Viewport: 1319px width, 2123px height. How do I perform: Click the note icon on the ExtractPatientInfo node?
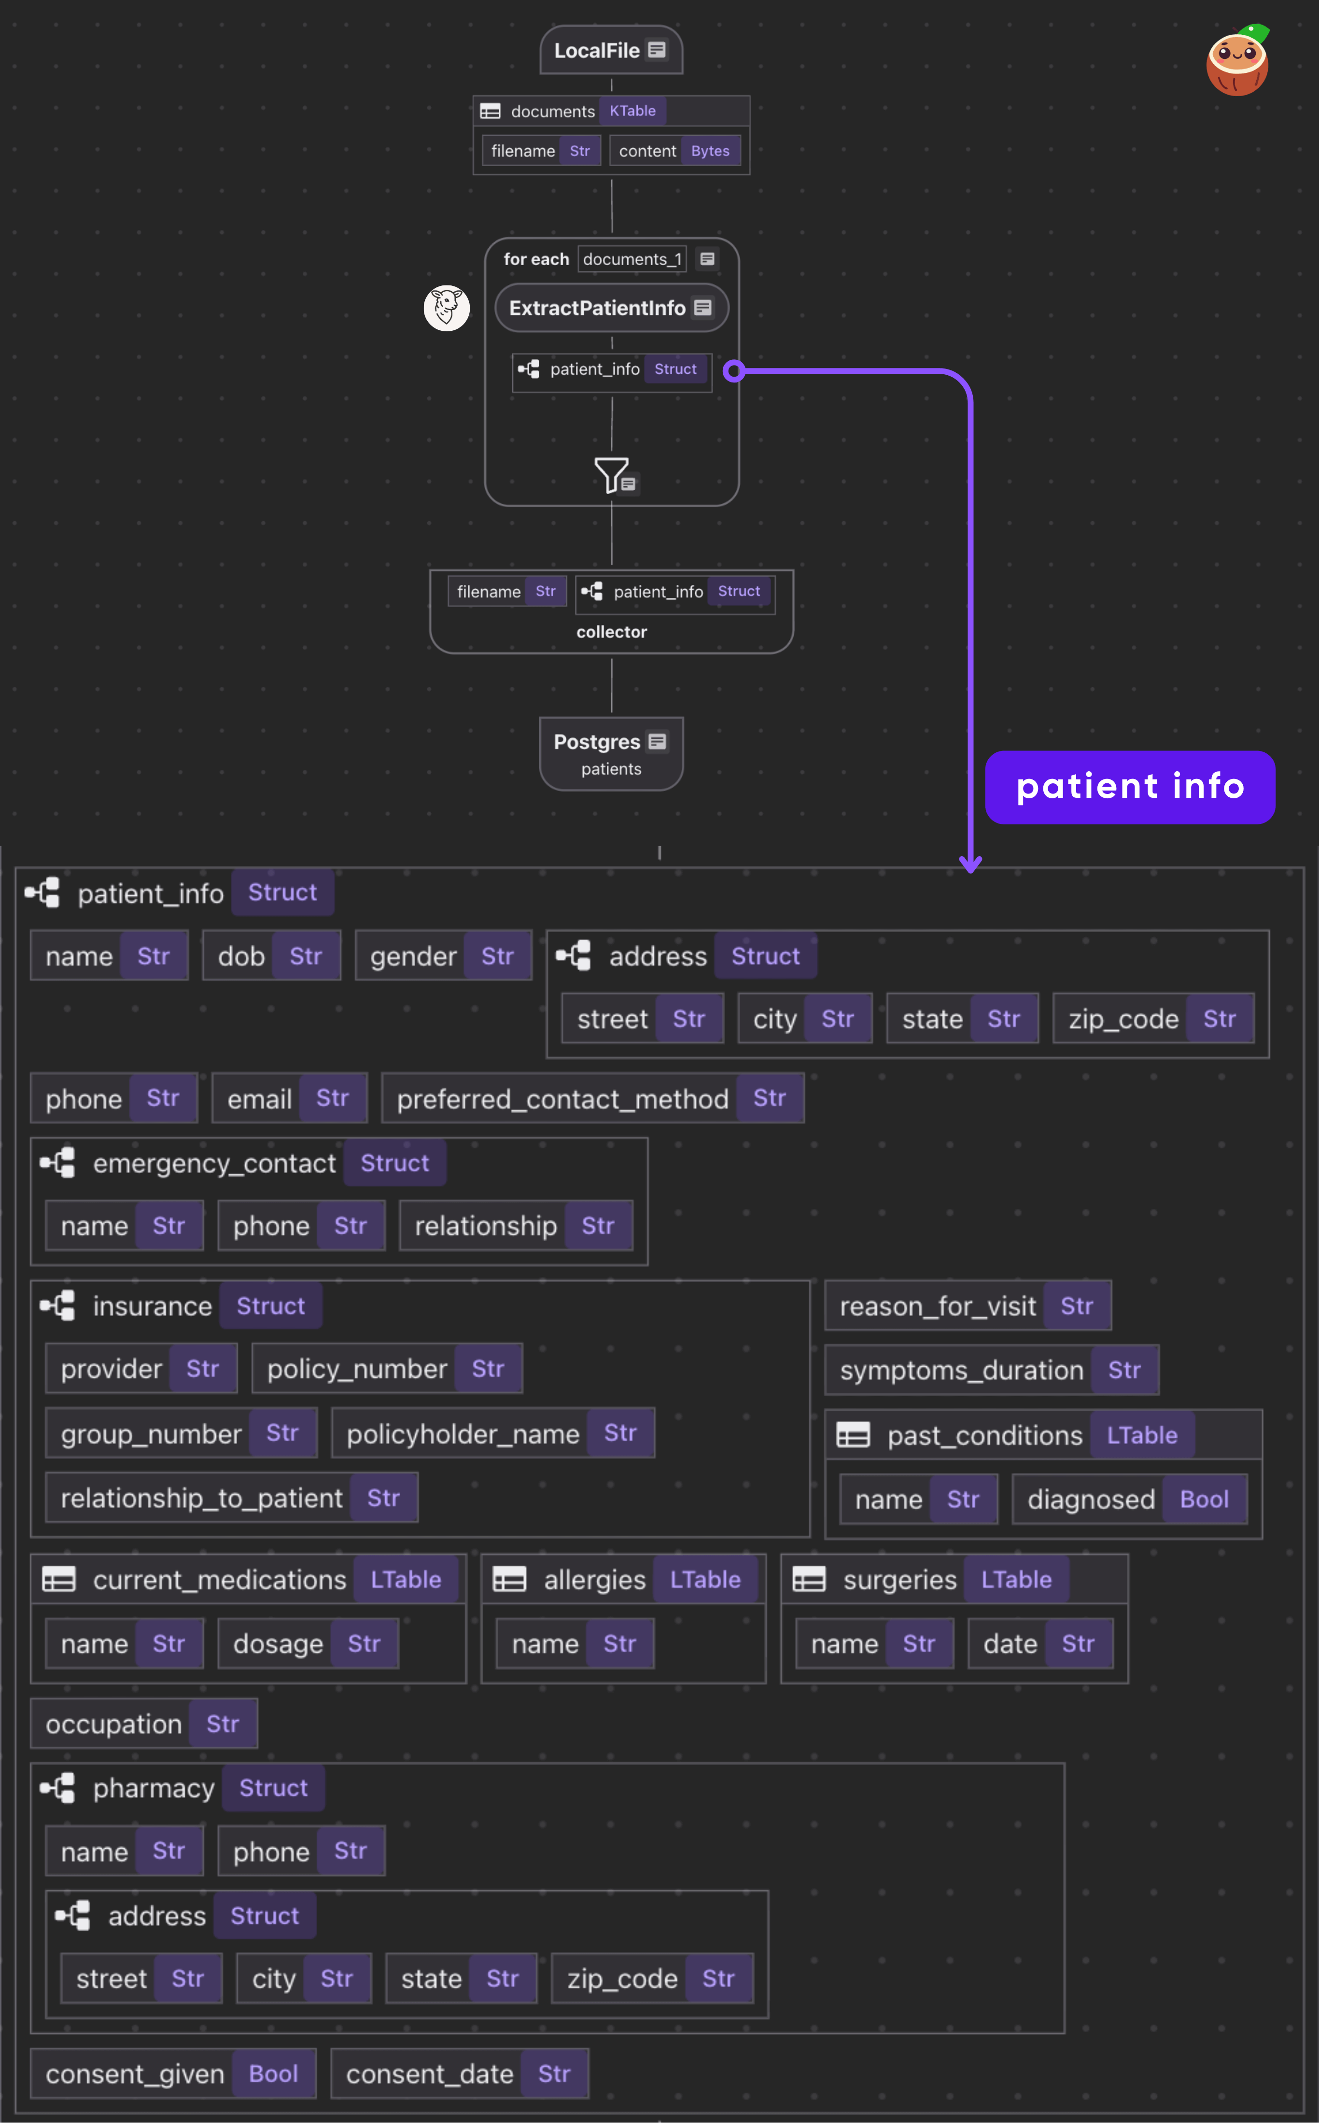(703, 307)
